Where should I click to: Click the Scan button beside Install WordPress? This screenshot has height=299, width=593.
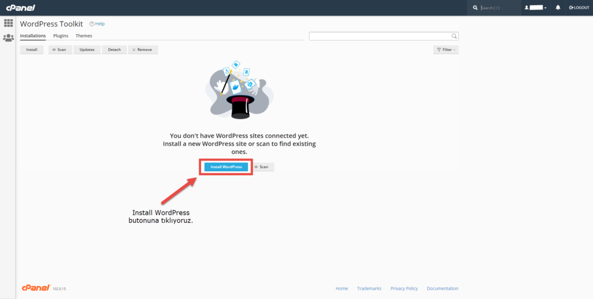click(x=262, y=167)
